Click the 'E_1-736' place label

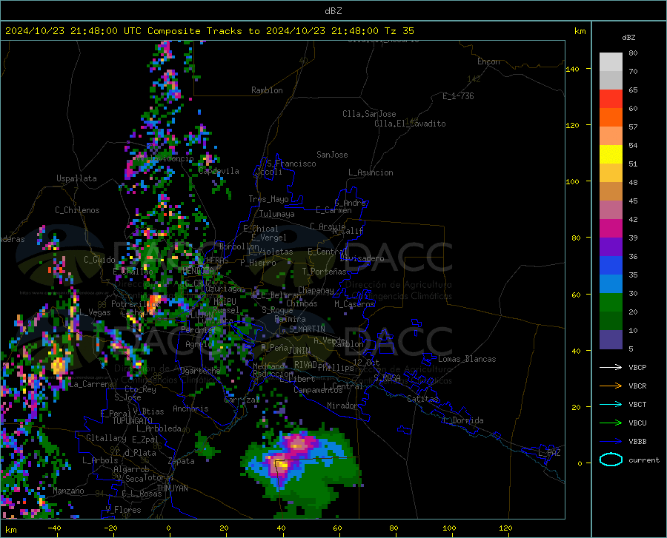click(458, 96)
